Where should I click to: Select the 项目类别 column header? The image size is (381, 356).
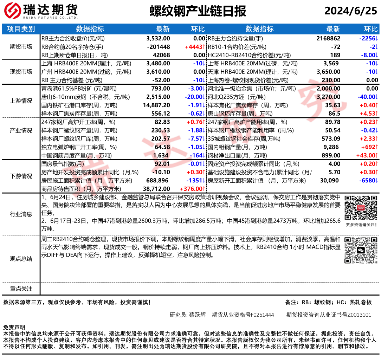[x=21, y=29]
